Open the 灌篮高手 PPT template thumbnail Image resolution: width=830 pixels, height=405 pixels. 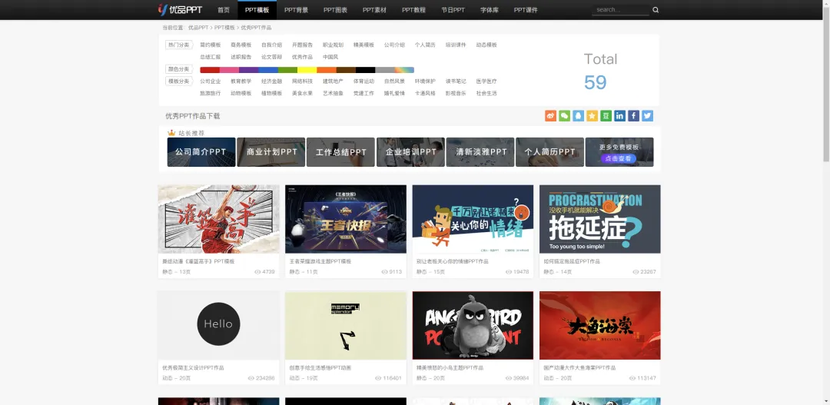[x=218, y=219]
